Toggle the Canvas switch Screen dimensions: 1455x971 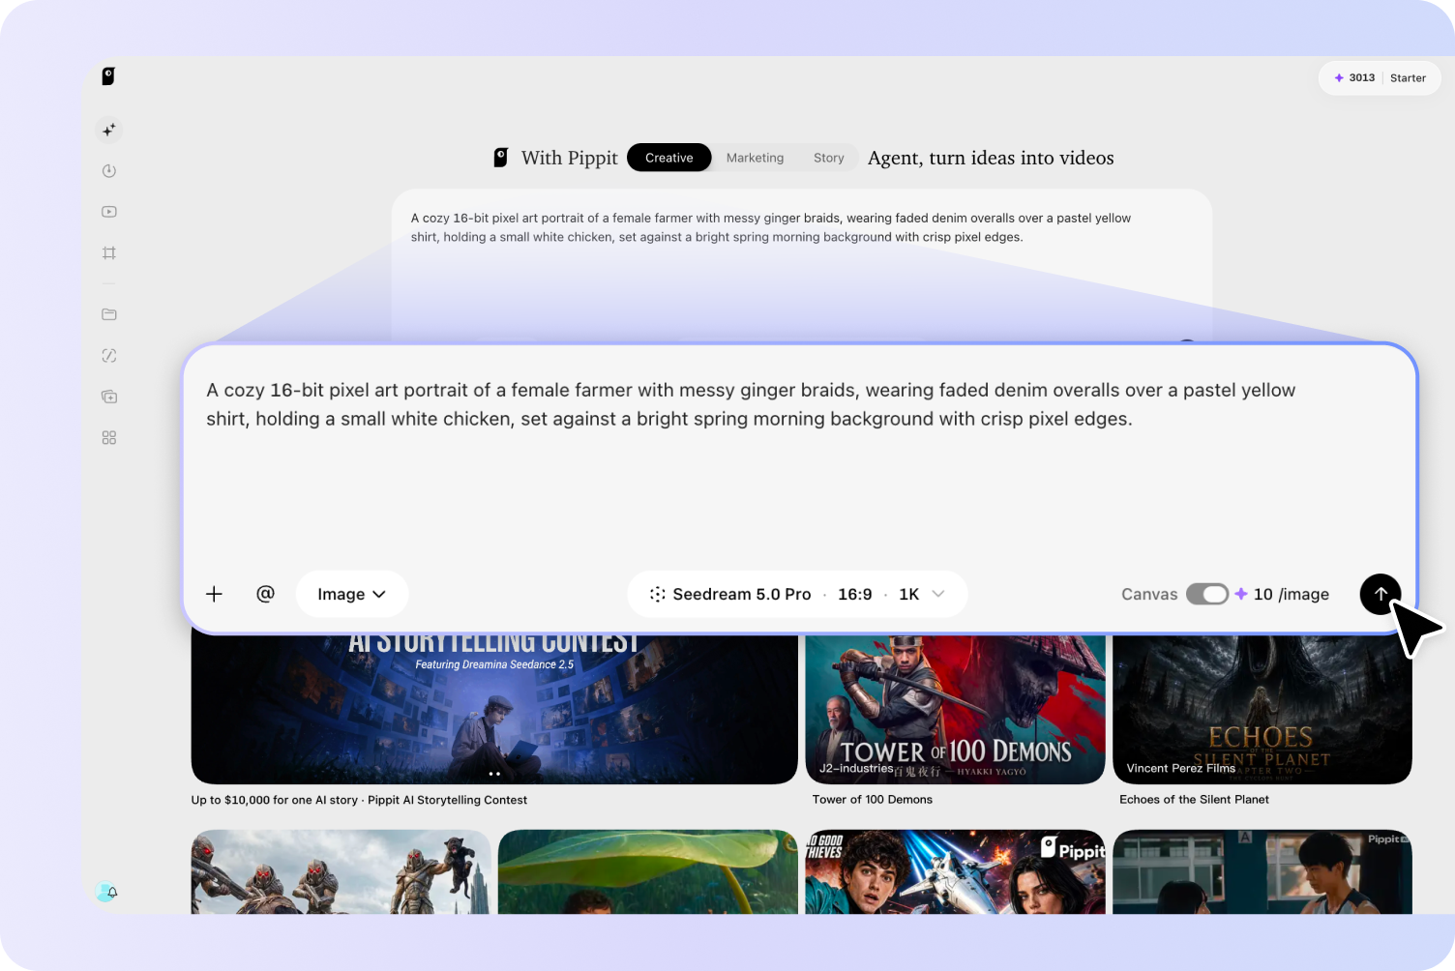point(1207,594)
